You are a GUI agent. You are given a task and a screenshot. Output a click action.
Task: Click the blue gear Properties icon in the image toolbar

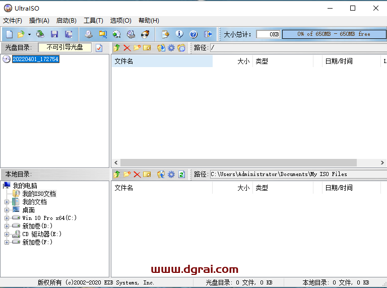click(x=171, y=48)
